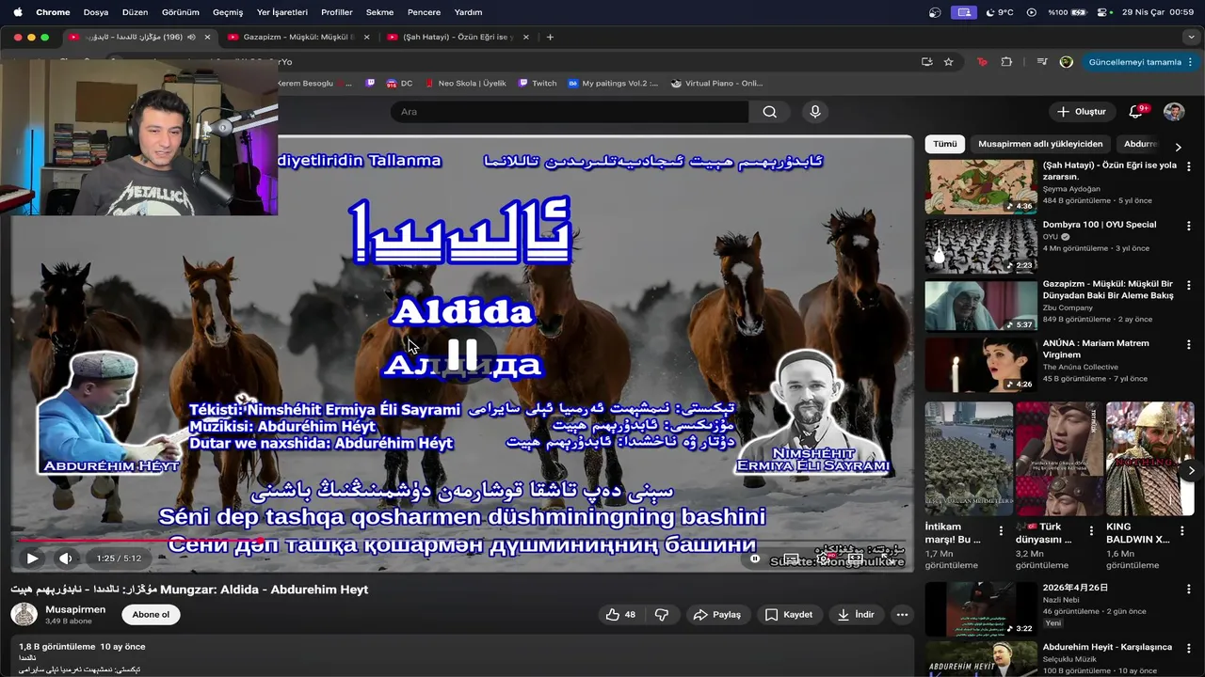Open the Chrome extensions puzzle icon
The width and height of the screenshot is (1205, 677).
click(x=1006, y=62)
